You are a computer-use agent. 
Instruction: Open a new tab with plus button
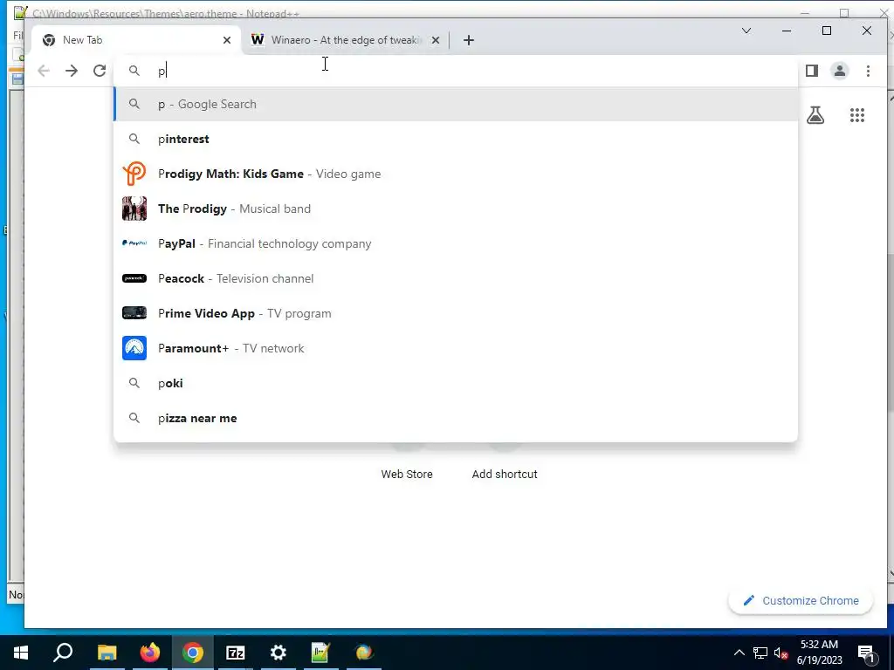tap(469, 40)
